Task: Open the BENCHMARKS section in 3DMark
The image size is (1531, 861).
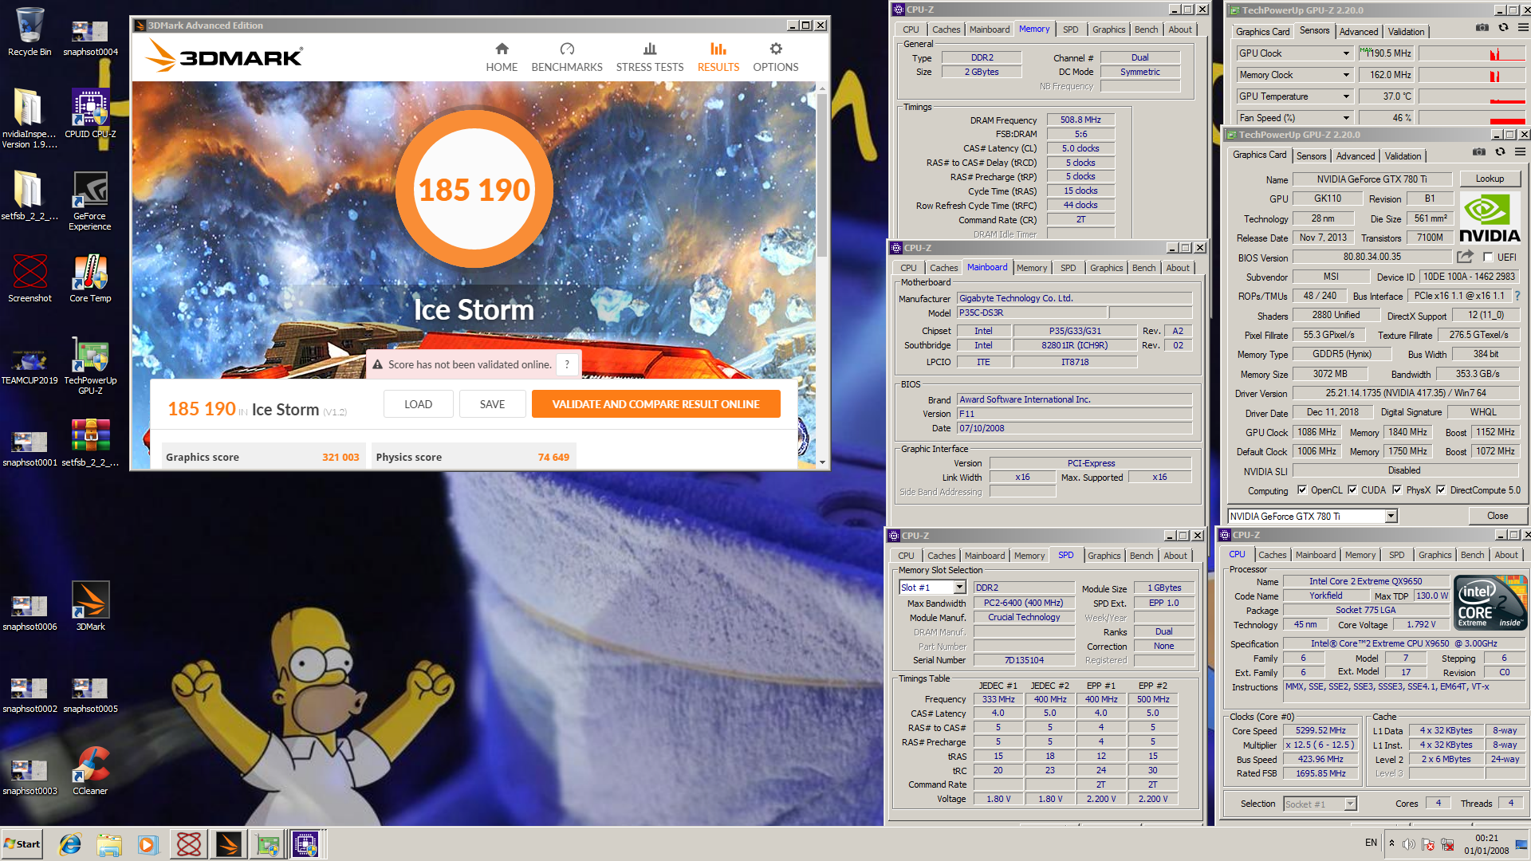Action: point(567,57)
